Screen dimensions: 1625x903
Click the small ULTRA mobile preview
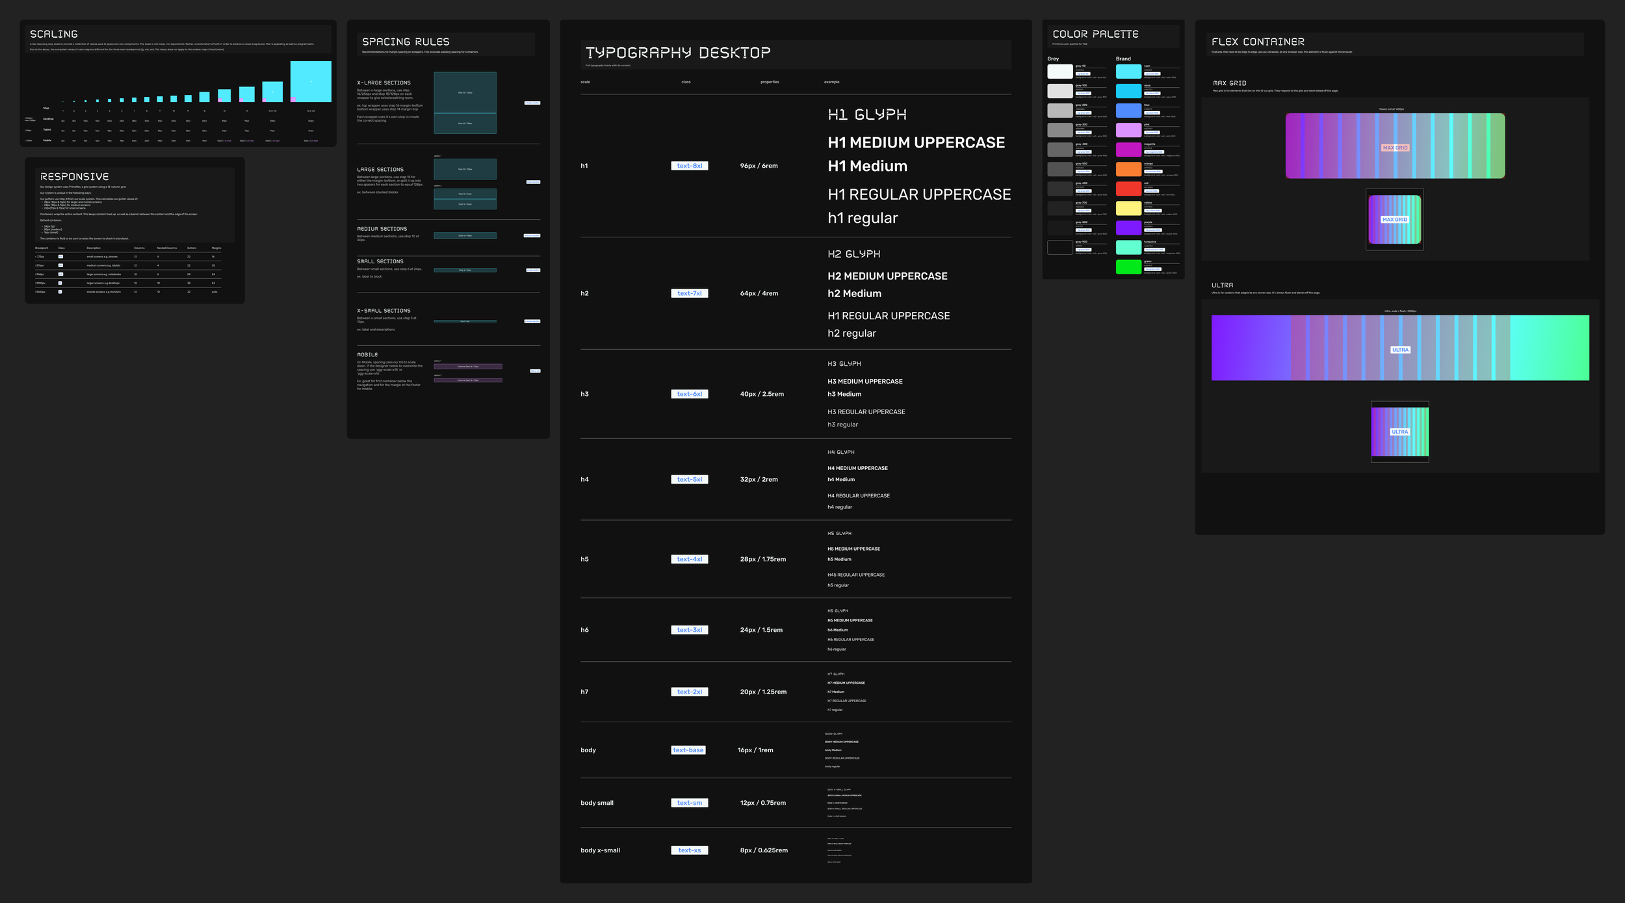(1399, 432)
